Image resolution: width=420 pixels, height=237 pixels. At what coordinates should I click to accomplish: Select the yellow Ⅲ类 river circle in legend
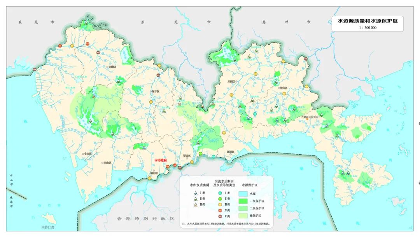pyautogui.click(x=220, y=205)
